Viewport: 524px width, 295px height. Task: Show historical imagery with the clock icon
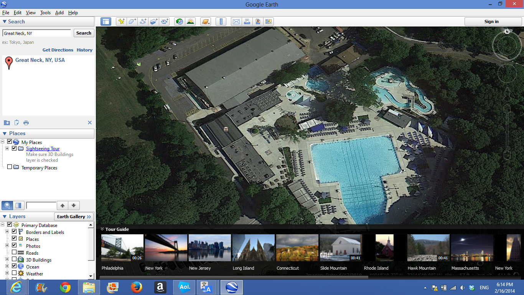tap(179, 22)
